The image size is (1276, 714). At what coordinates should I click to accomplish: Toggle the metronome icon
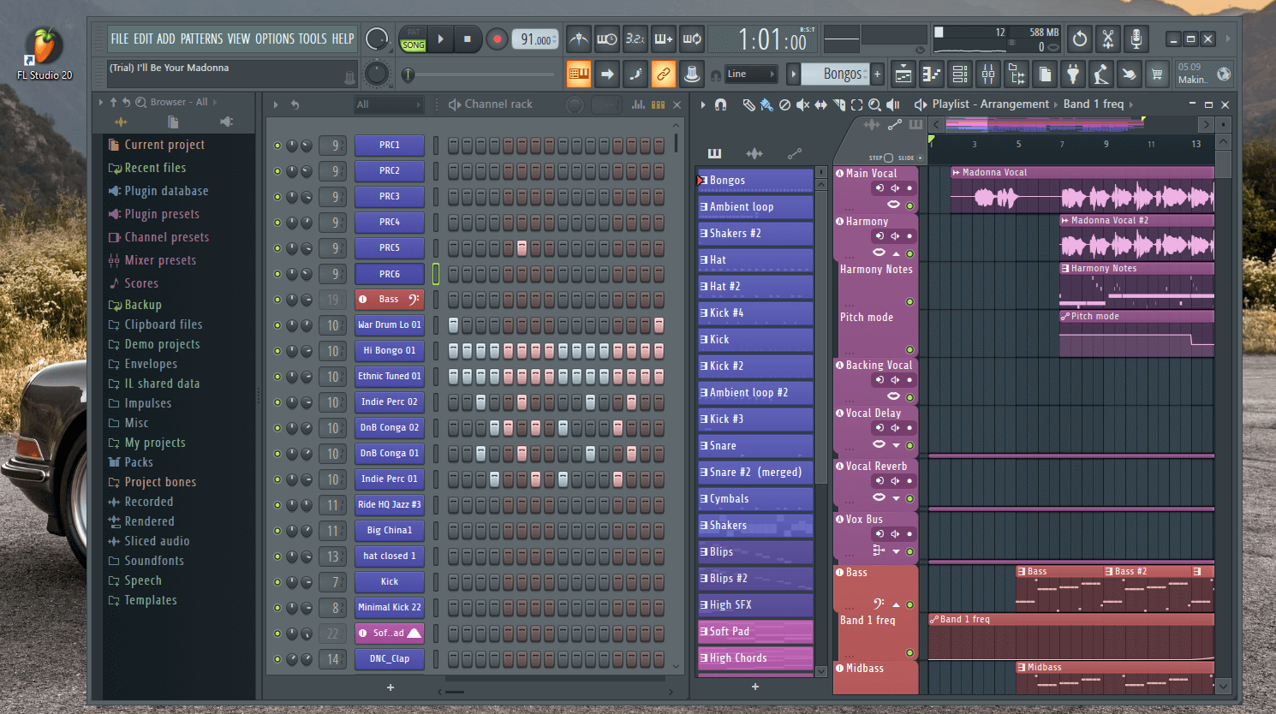579,39
